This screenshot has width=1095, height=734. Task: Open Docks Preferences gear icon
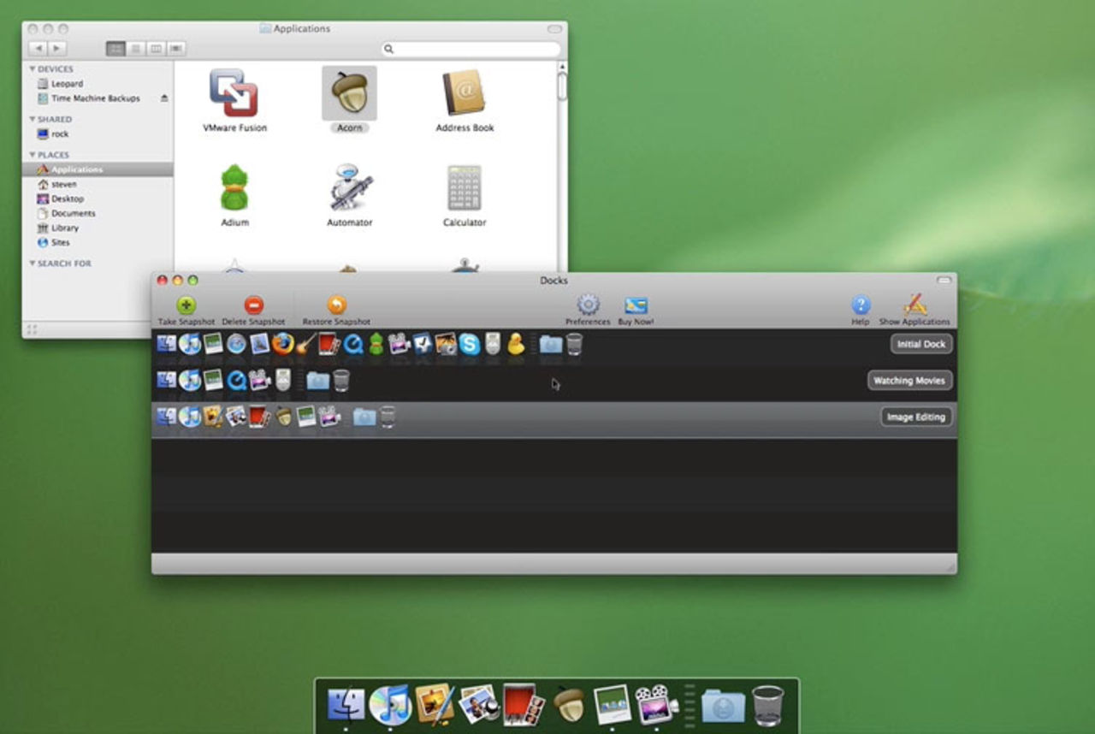[588, 305]
